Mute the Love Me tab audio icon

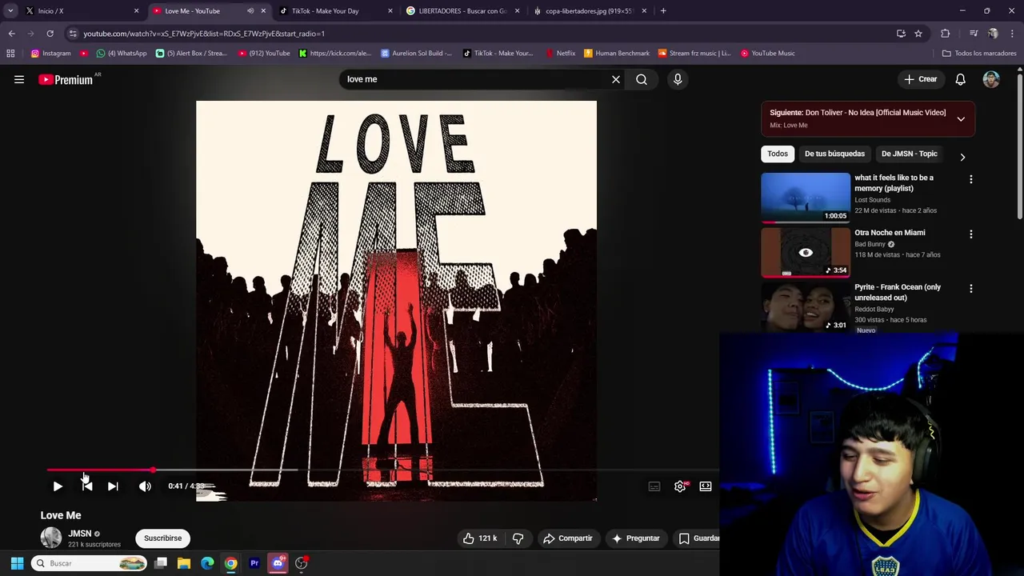pyautogui.click(x=250, y=11)
